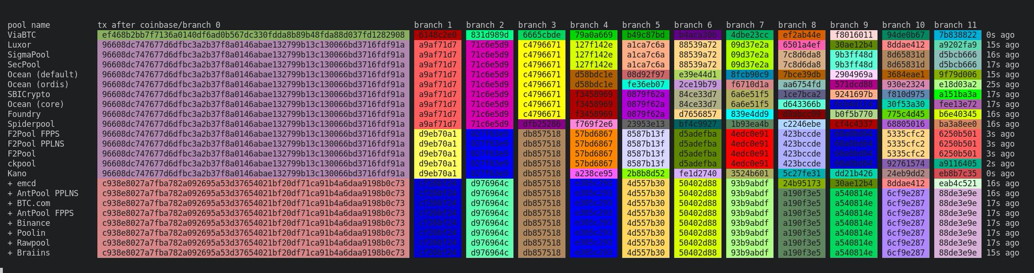This screenshot has height=273, width=1034.
Task: Click the "+ Binance" pool name
Action: click(29, 223)
